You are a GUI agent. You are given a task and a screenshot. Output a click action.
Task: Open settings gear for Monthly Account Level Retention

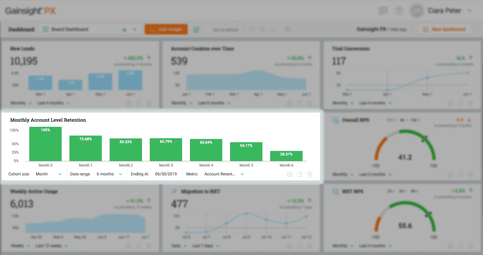click(x=289, y=174)
